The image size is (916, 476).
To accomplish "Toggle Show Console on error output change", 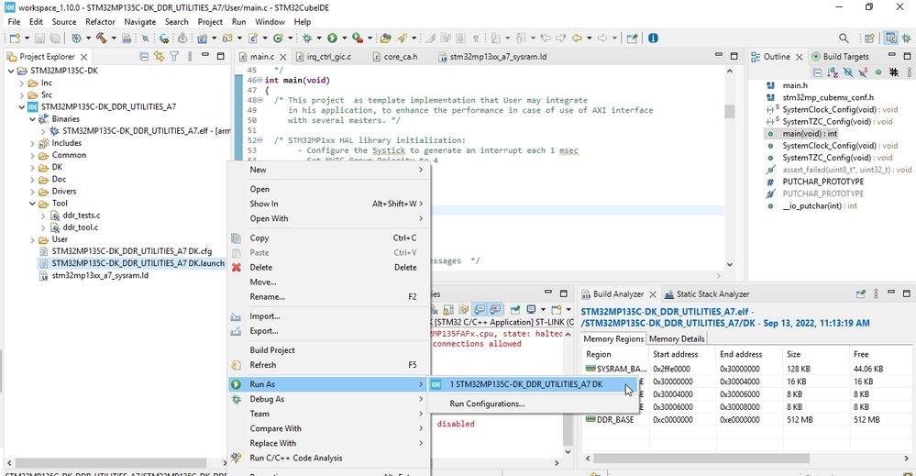I will pos(495,310).
